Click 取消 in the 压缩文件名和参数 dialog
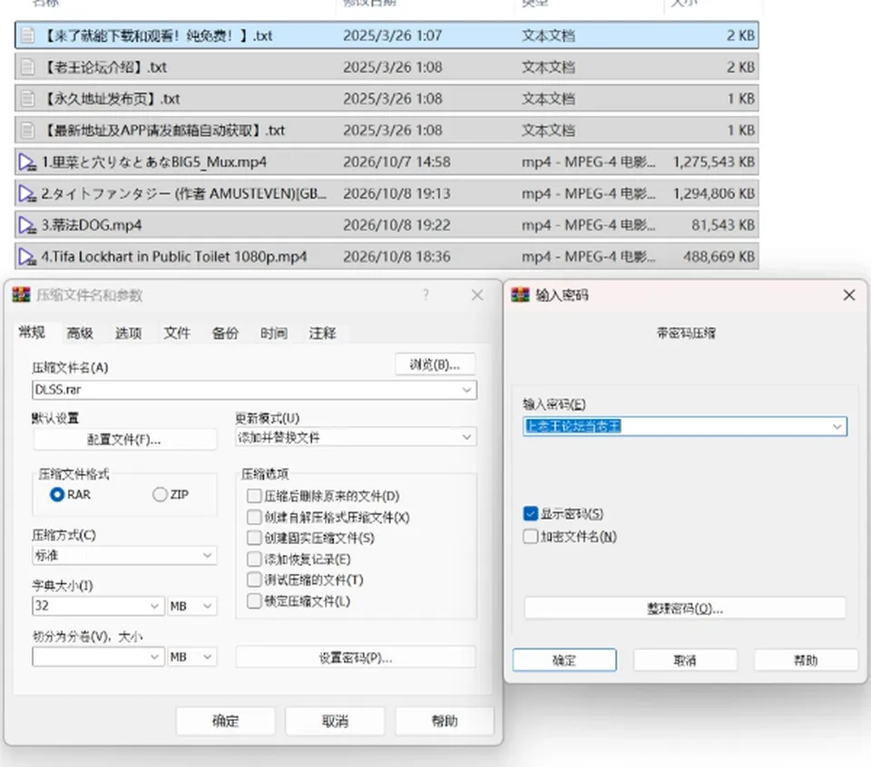 pos(335,721)
